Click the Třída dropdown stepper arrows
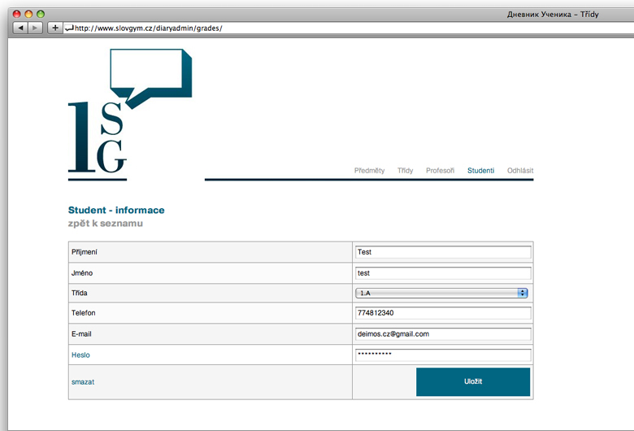 (x=523, y=293)
